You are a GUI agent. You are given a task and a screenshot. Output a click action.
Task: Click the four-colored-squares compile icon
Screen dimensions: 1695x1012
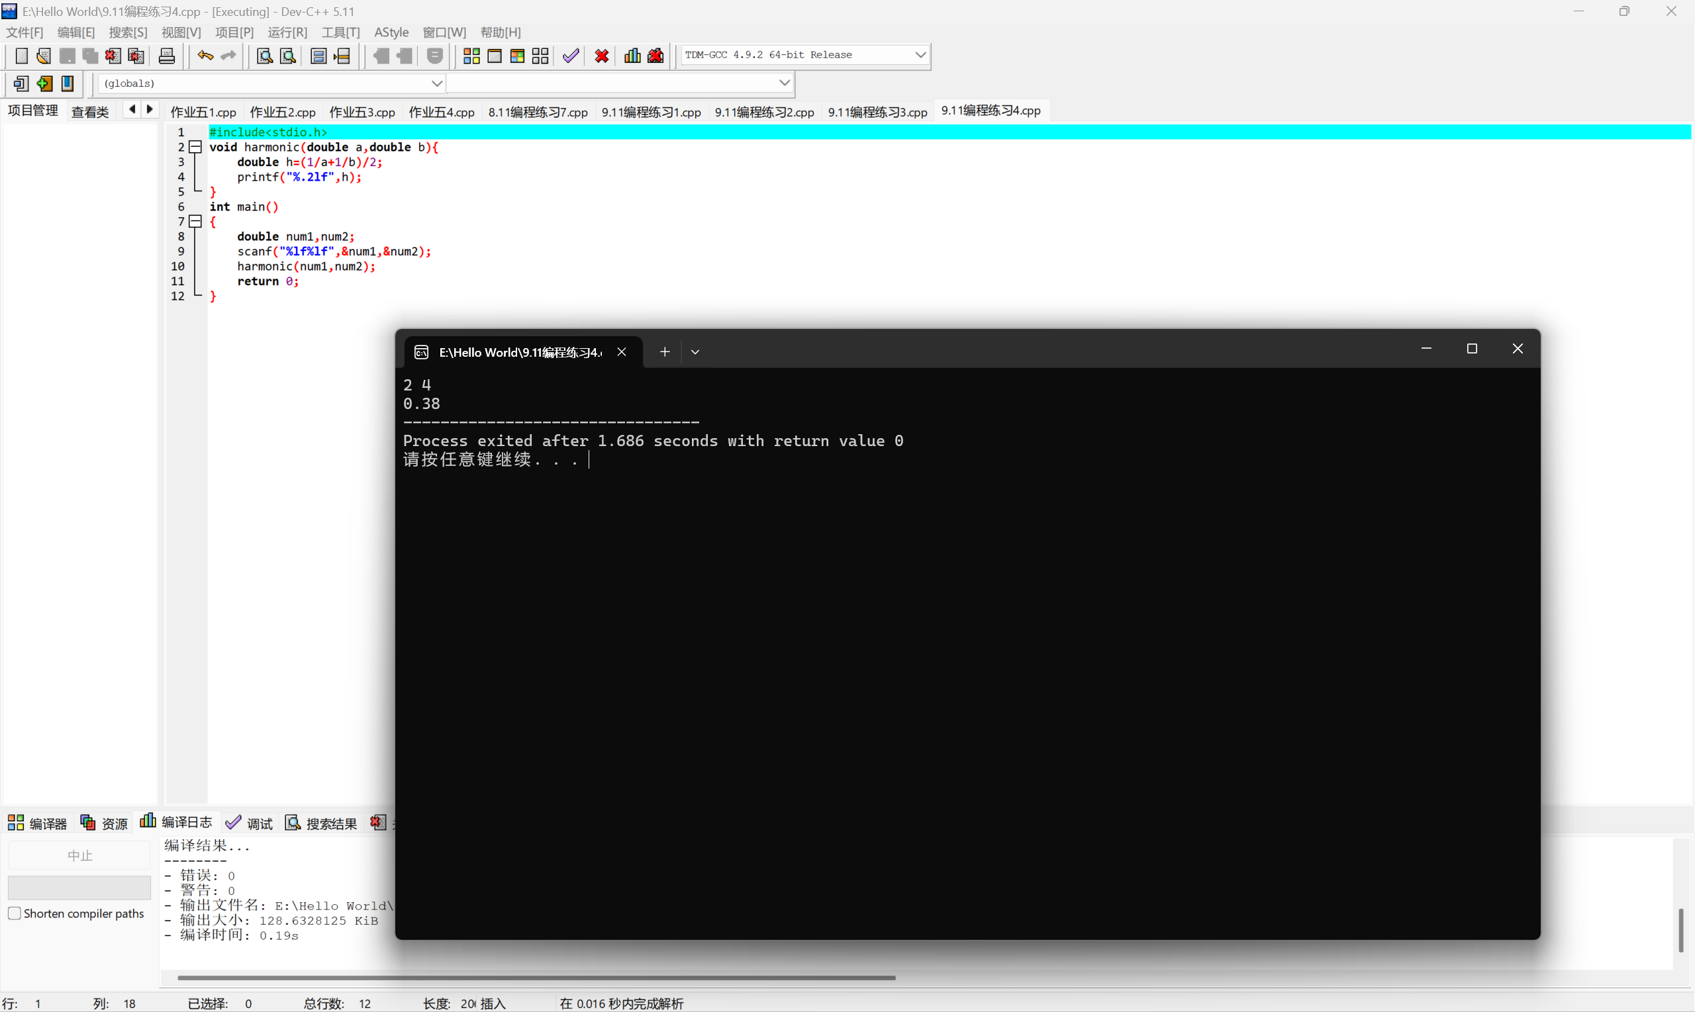tap(471, 56)
